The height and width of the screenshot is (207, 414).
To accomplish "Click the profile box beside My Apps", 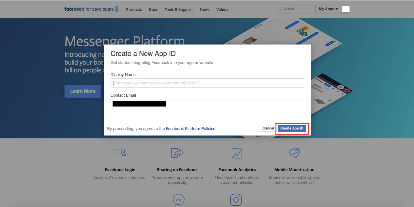I will point(345,9).
